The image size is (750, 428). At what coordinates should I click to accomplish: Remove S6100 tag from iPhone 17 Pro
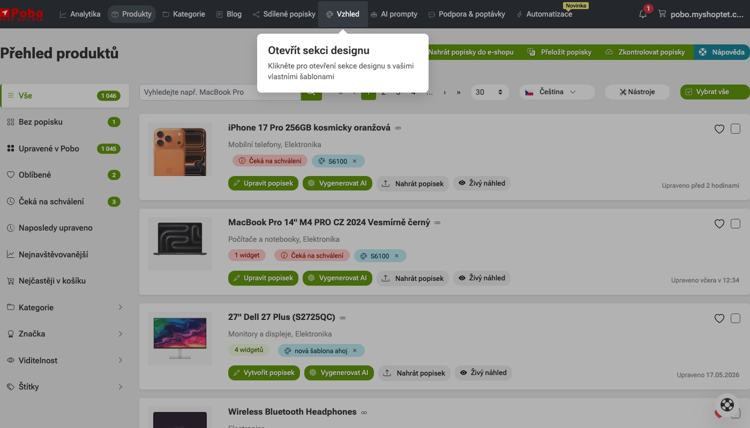355,161
